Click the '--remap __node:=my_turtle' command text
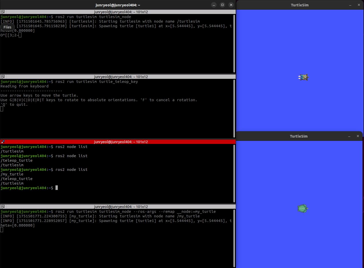Viewport: 364px width, 268px height. (187, 212)
